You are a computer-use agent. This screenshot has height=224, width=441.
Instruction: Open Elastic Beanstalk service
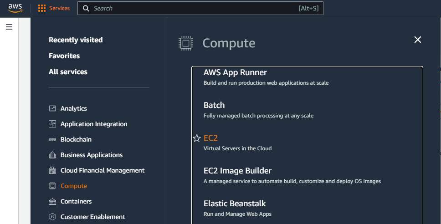tap(235, 203)
